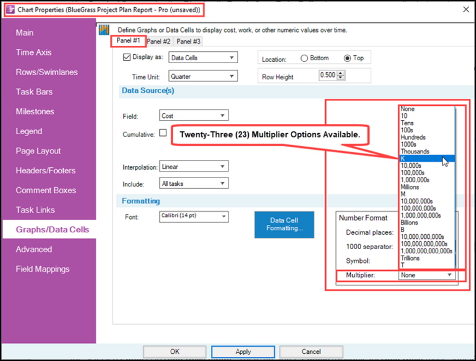Choose 1000s multiplier option

click(x=427, y=144)
